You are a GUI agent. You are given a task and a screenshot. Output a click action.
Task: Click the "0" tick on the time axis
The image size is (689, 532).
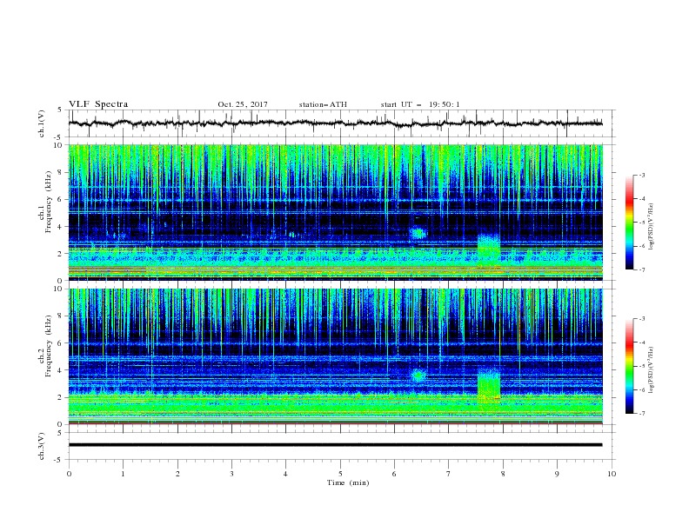[69, 474]
